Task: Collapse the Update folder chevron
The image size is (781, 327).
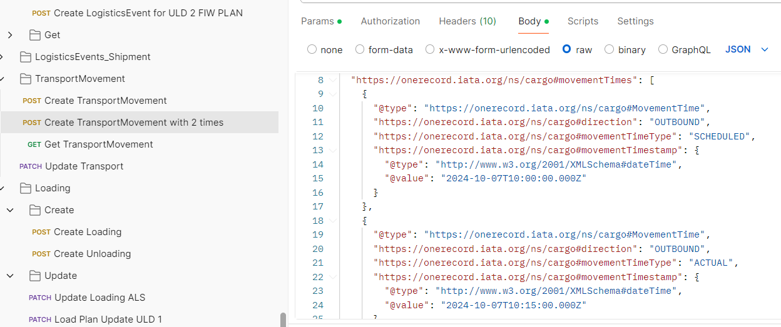Action: (10, 276)
